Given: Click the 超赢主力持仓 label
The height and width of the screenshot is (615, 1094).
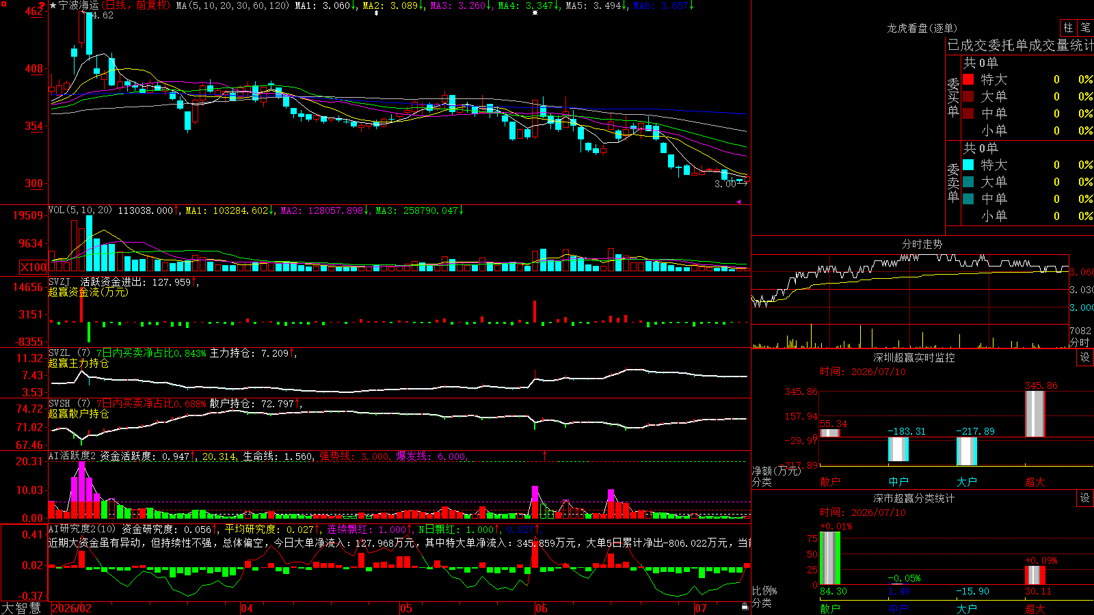Looking at the screenshot, I should pyautogui.click(x=79, y=364).
